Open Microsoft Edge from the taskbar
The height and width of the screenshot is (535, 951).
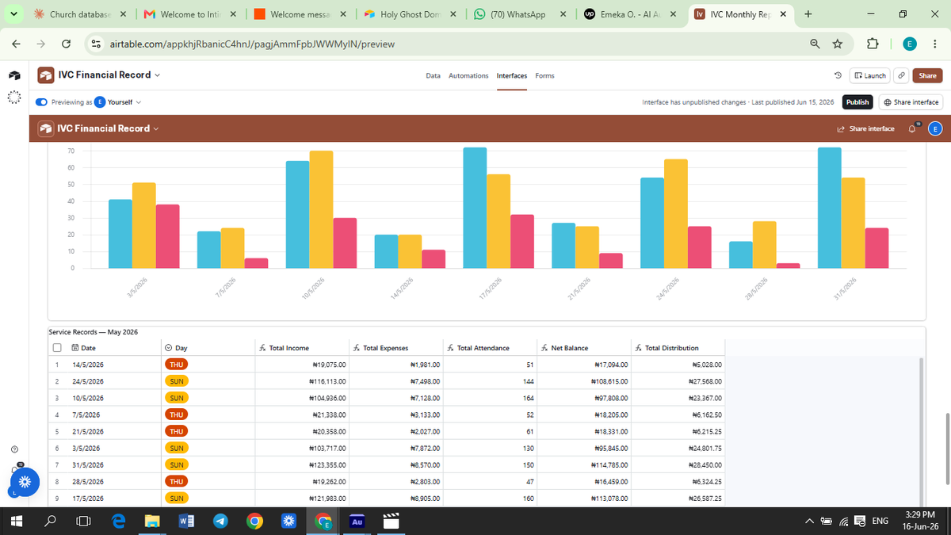(118, 522)
